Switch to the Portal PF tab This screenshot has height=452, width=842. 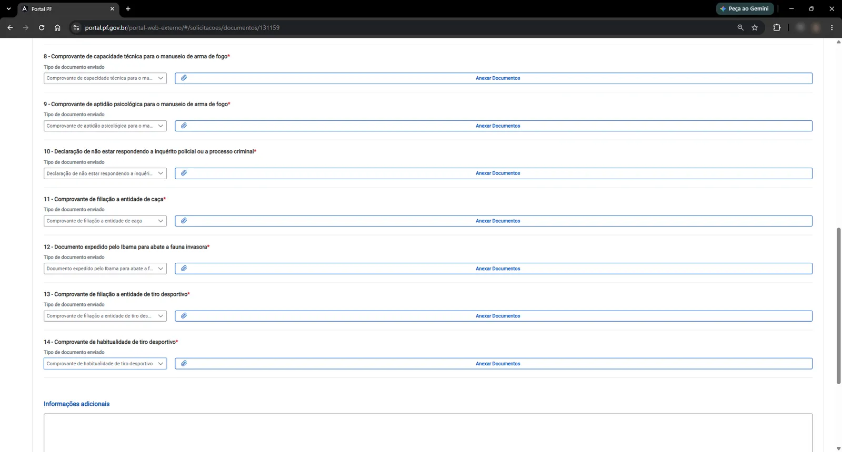pyautogui.click(x=68, y=9)
